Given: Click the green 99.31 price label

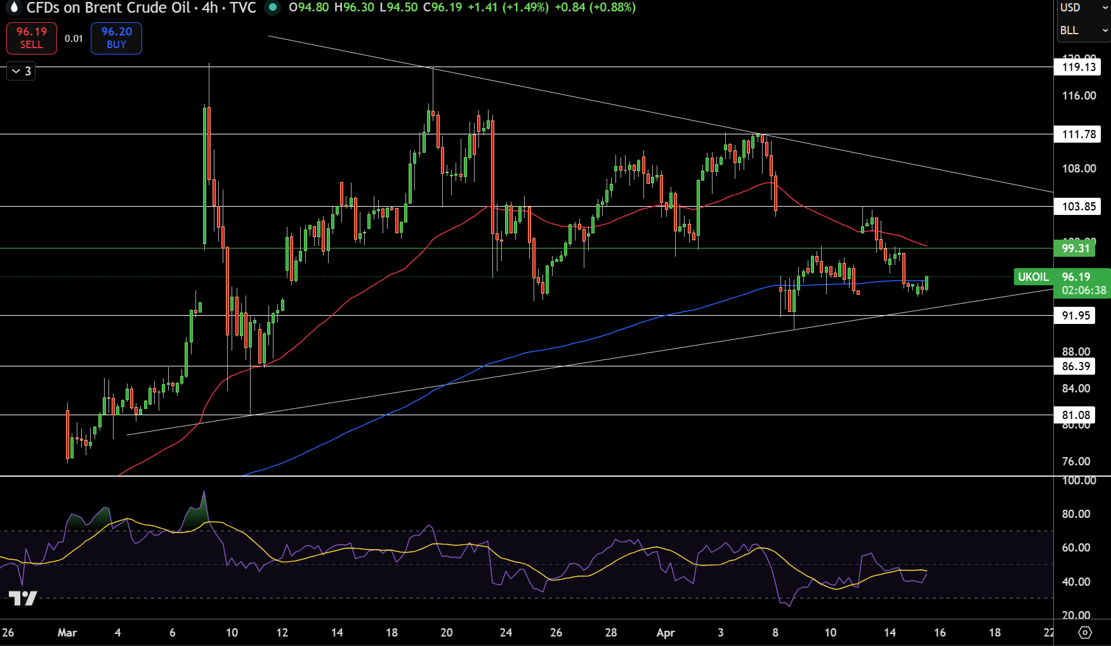Looking at the screenshot, I should [1075, 249].
